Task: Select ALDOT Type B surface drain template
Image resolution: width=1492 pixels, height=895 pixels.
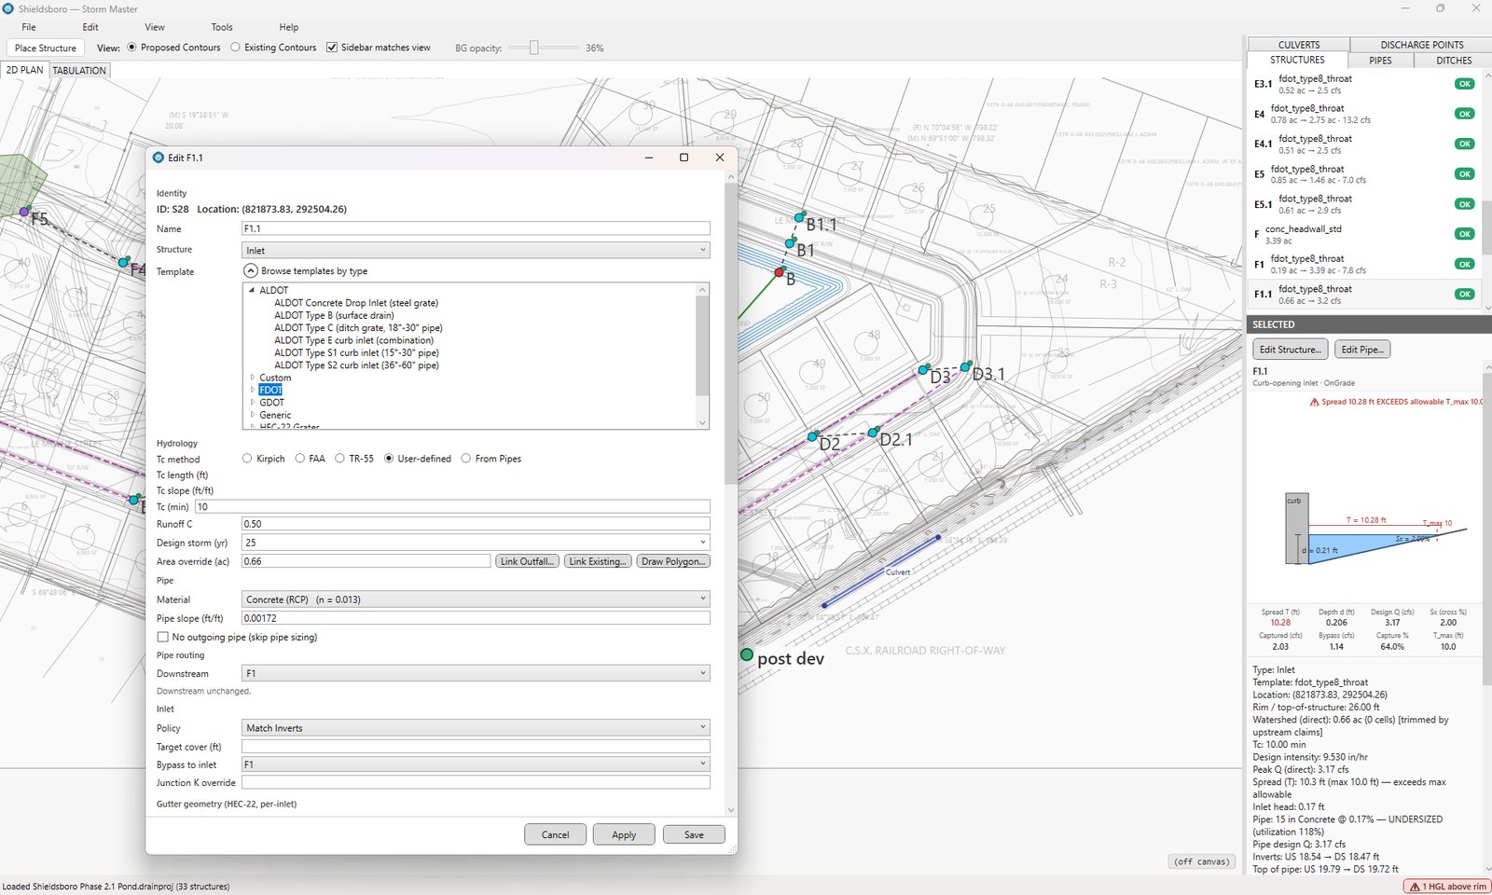Action: click(334, 315)
